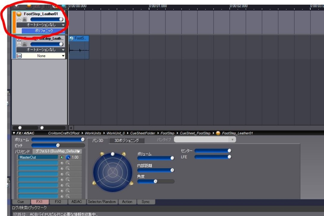Go to CueSheet_FootStep in the breadcrumb
Screen dimensions: 324x216
pos(195,133)
